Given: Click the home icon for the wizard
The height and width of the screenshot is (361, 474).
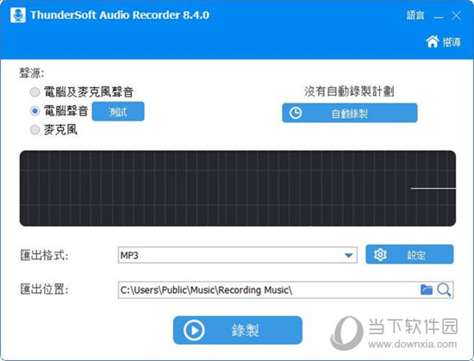Looking at the screenshot, I should point(433,41).
